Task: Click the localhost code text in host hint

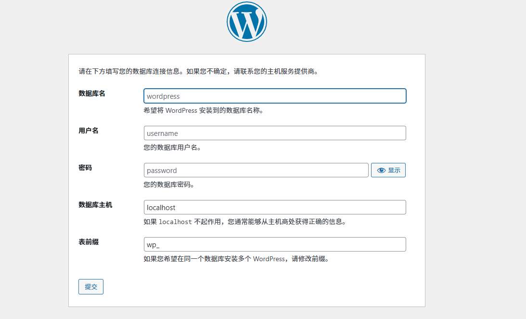Action: click(x=175, y=222)
